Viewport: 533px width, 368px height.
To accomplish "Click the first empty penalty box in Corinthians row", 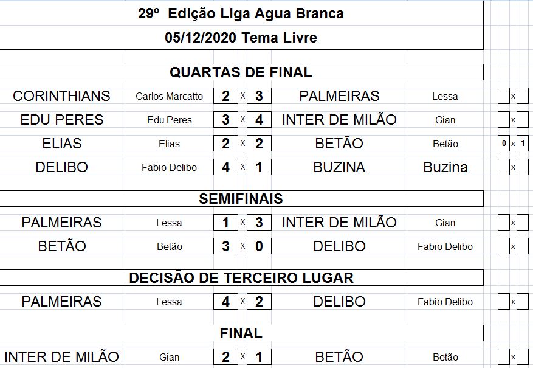I will (x=504, y=96).
